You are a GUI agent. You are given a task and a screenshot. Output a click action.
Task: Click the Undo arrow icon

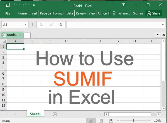tap(15, 5)
